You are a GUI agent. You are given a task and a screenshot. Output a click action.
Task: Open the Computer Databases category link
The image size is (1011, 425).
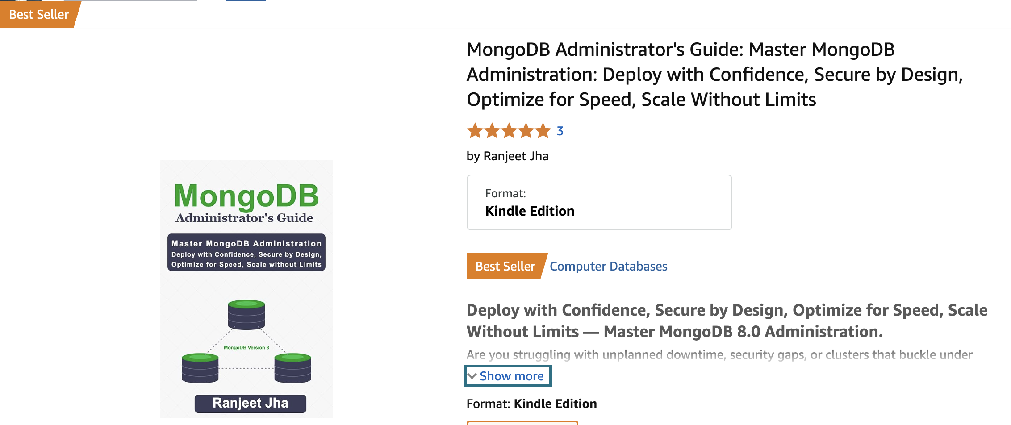pos(608,267)
